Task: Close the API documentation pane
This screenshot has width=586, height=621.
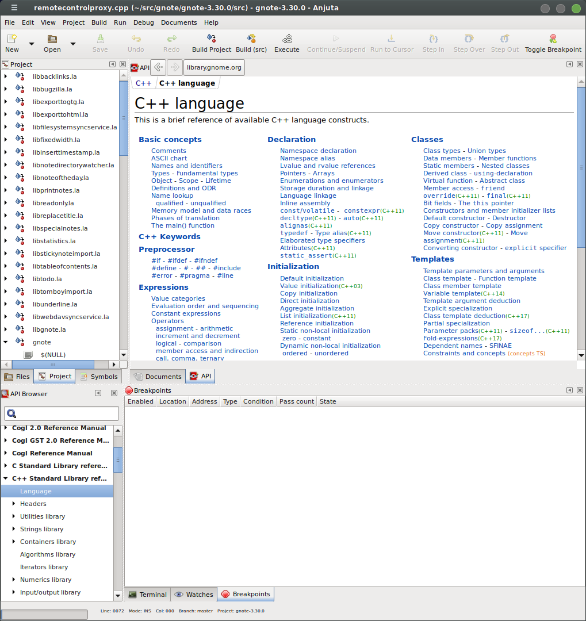Action: 580,64
